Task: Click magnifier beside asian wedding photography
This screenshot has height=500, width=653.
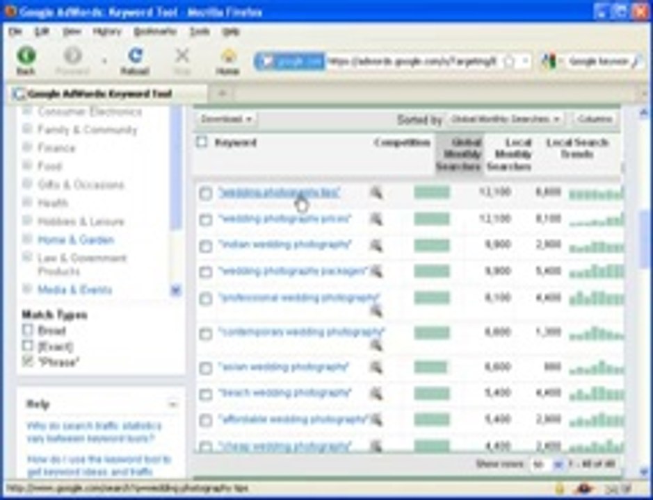Action: 376,367
